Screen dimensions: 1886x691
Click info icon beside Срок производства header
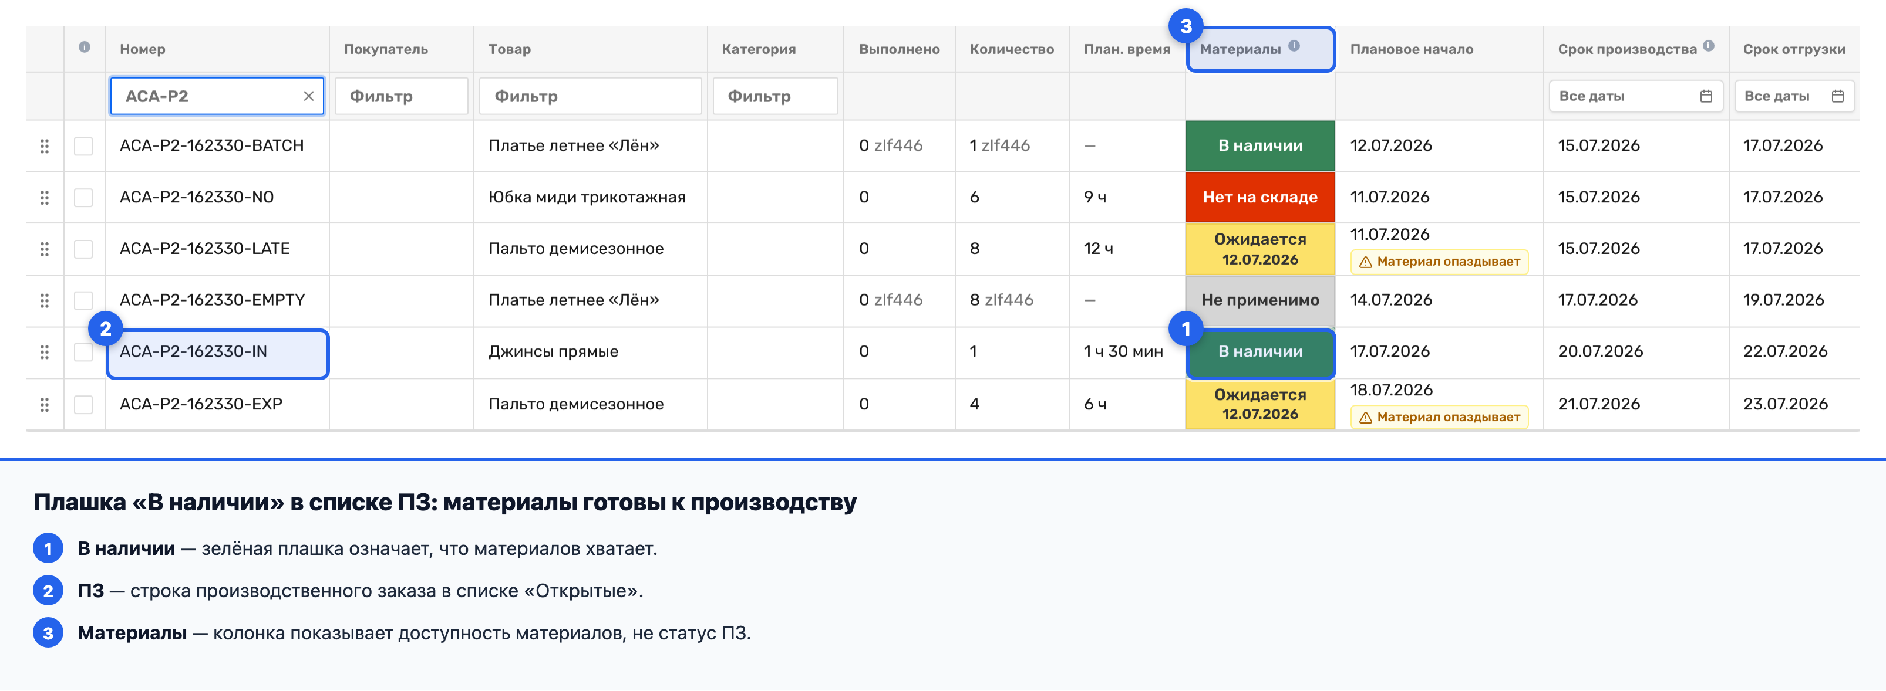(1708, 46)
